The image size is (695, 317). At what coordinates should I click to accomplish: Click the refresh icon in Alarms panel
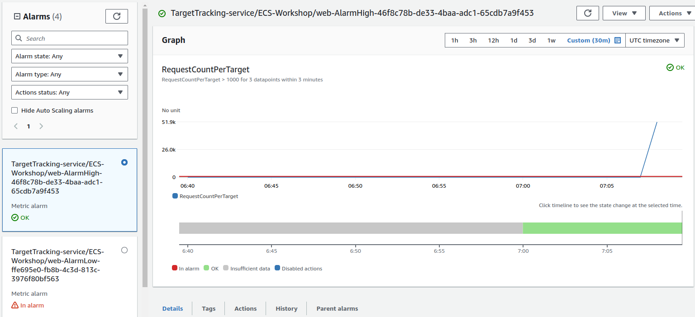[x=116, y=16]
